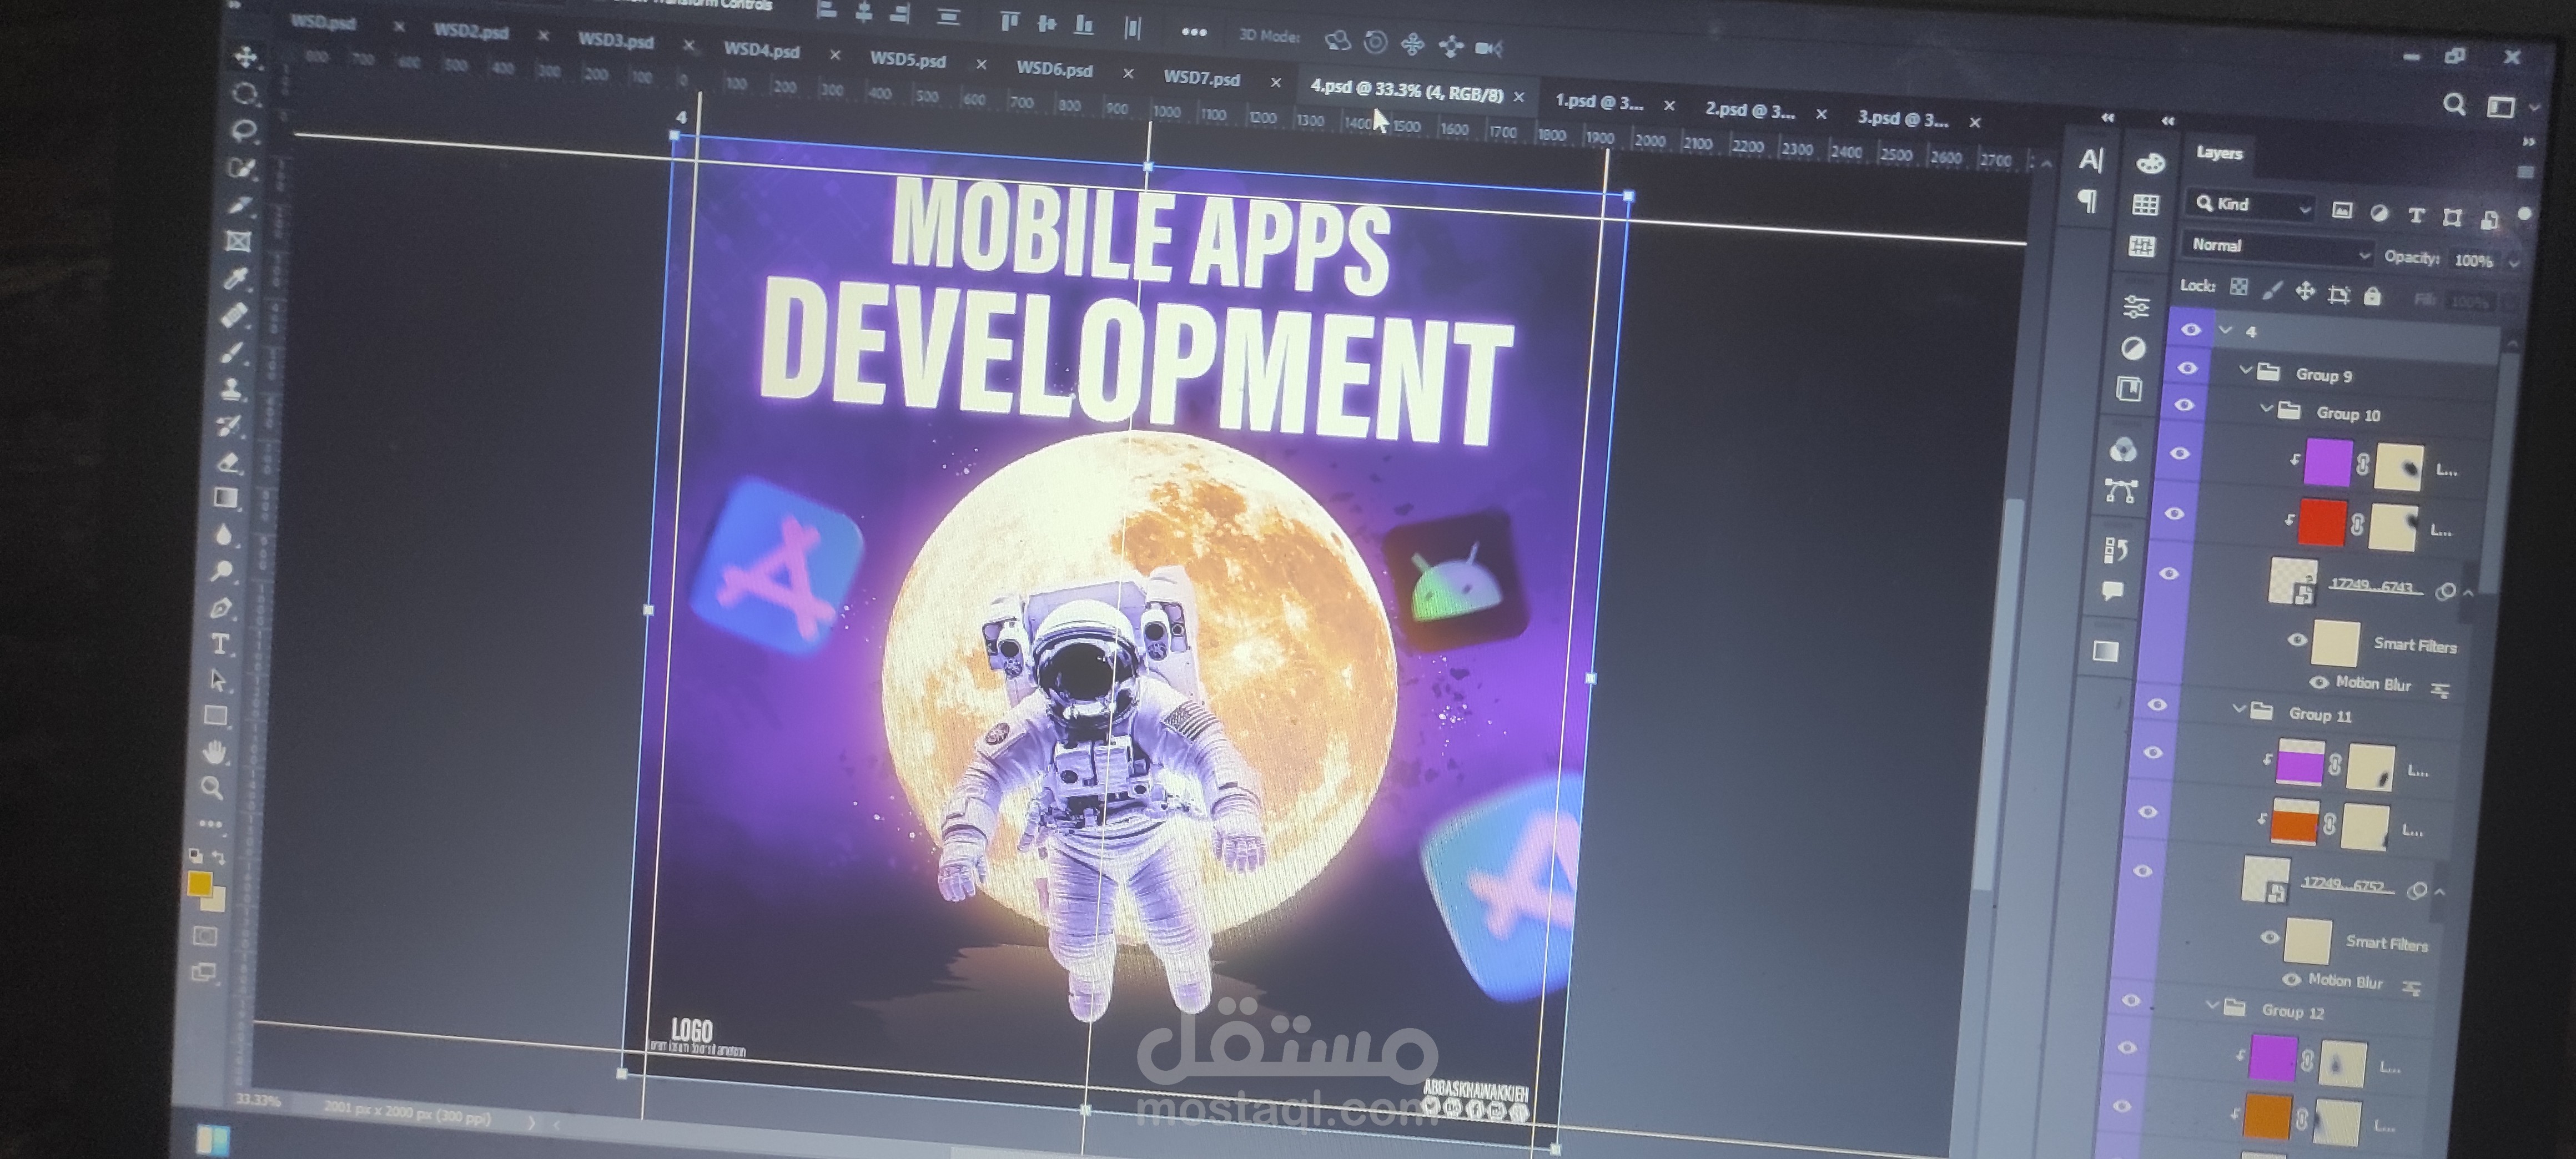Screen dimensions: 2576x1159
Task: Click the search icon at top right
Action: coord(2454,104)
